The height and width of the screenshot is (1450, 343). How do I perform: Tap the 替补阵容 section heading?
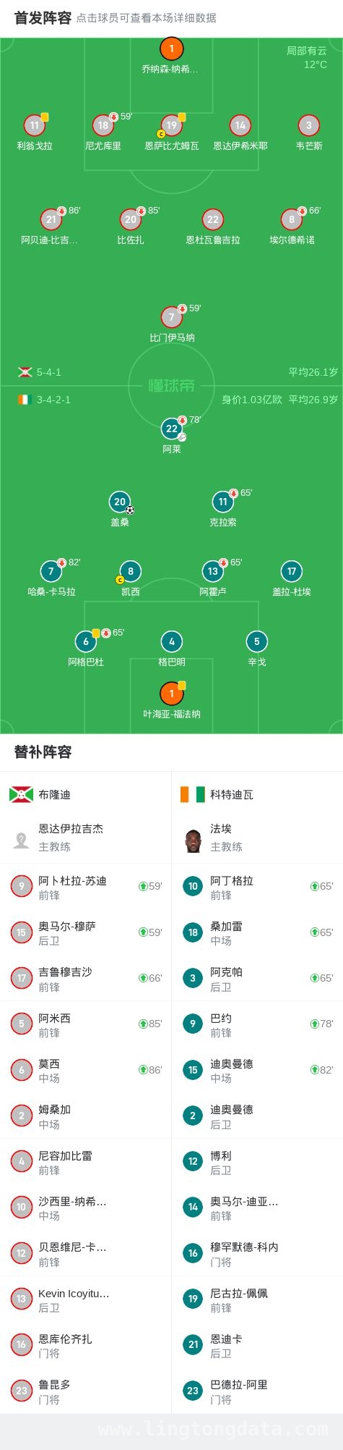pyautogui.click(x=43, y=752)
